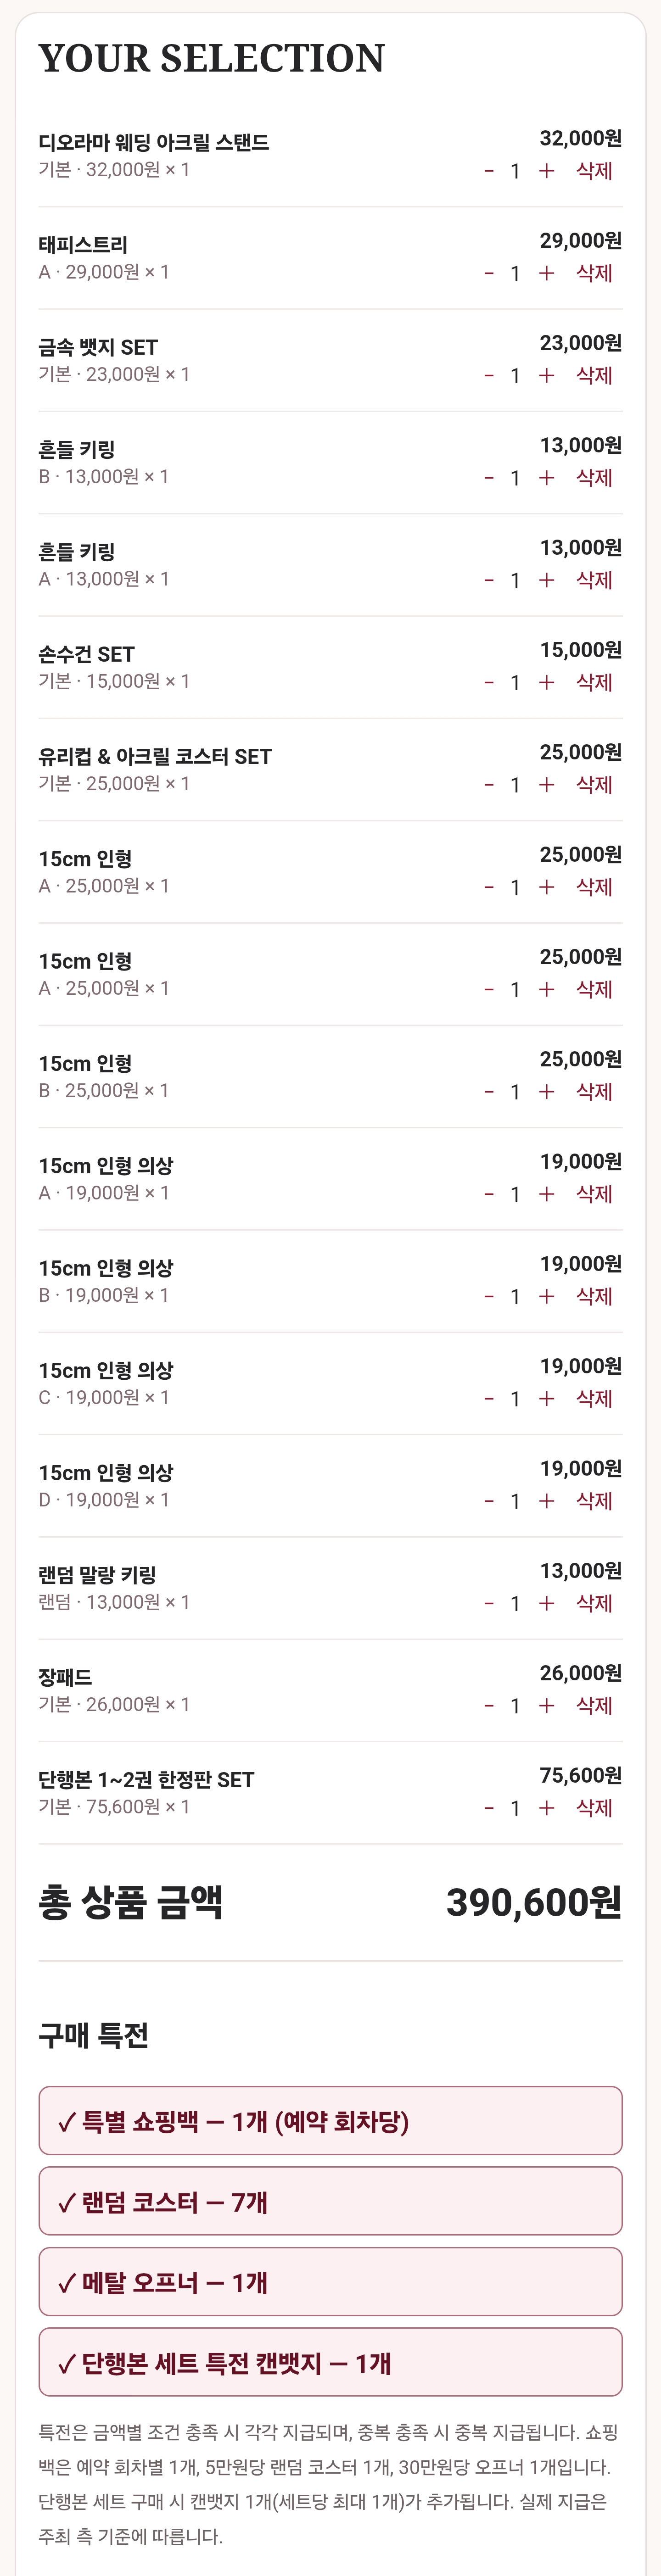Click the 랜덤 코스터 7개 benefit

coord(330,2201)
